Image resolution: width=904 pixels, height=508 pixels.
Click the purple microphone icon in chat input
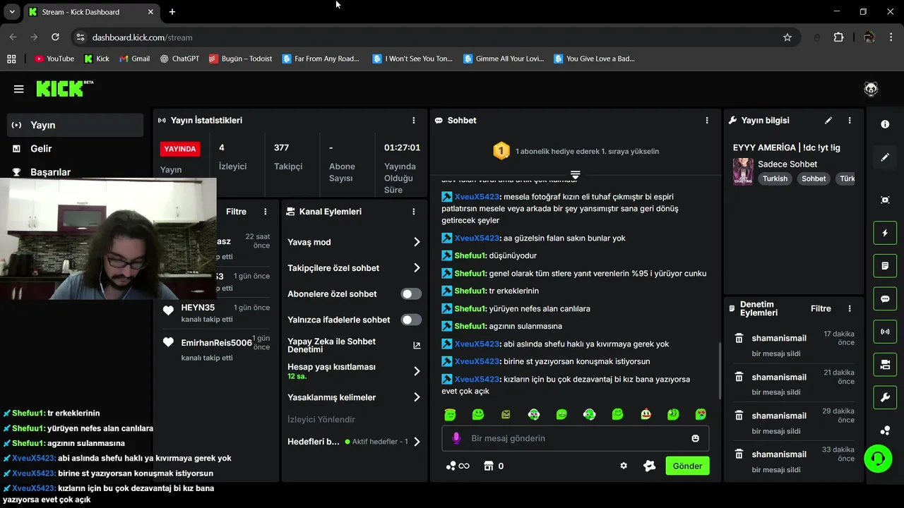pos(456,438)
